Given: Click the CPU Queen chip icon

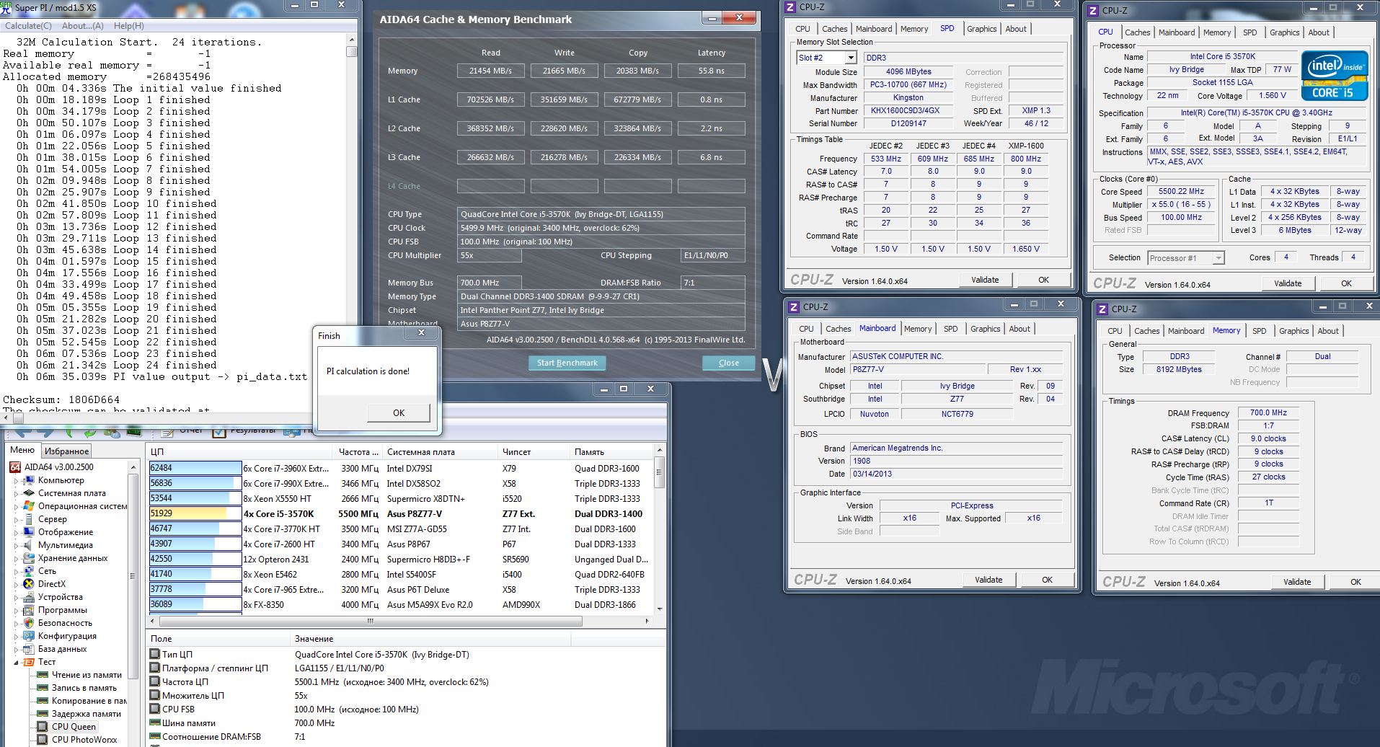Looking at the screenshot, I should [x=43, y=727].
